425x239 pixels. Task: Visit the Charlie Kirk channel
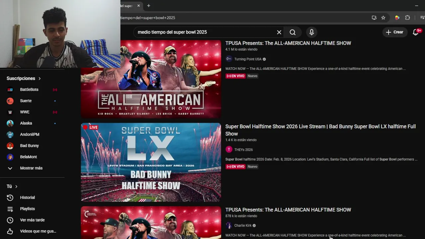[x=243, y=225]
